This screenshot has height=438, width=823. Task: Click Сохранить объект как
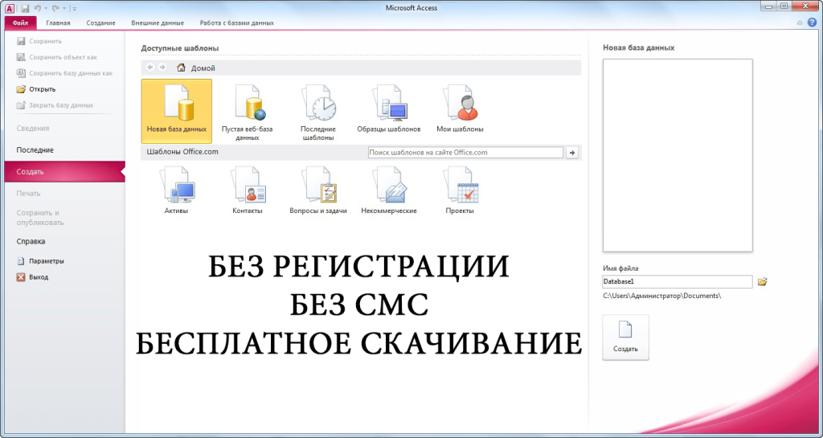[x=57, y=57]
